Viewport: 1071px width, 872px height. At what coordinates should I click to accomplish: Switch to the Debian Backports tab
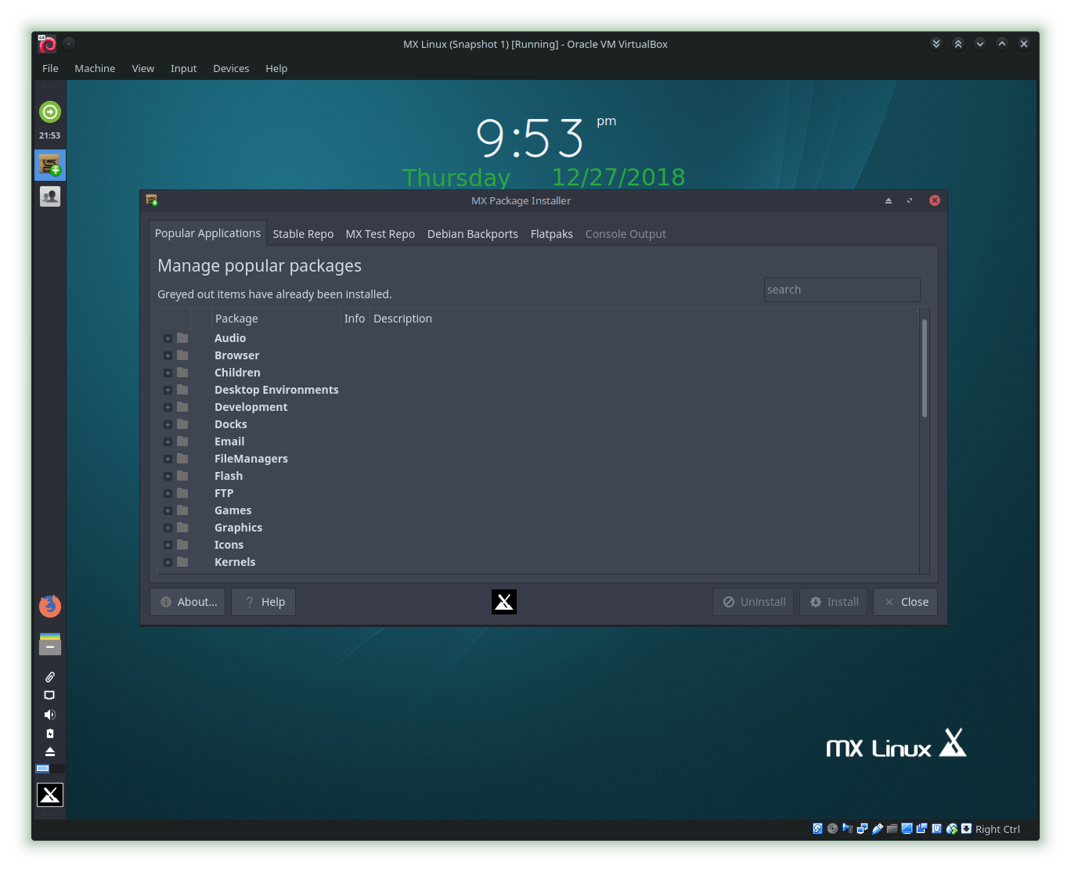(472, 233)
